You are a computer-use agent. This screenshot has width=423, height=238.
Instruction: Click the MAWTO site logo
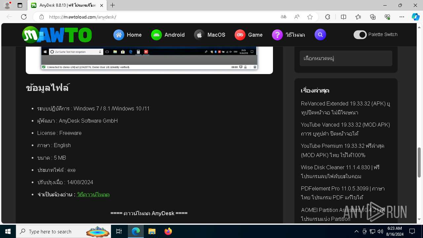(57, 35)
